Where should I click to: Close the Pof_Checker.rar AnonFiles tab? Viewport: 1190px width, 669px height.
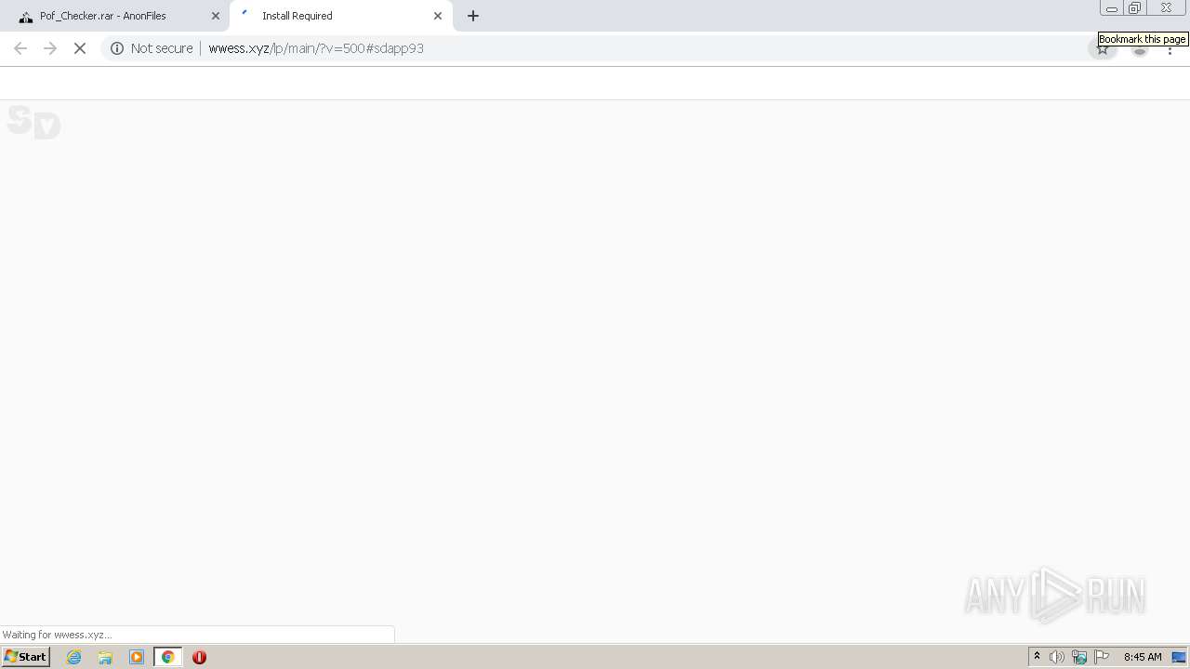(215, 16)
